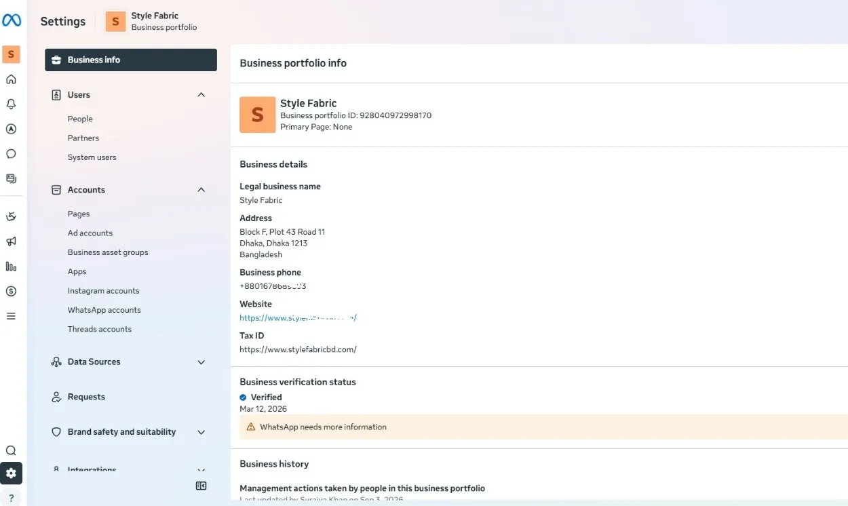Click the blue Verified badge icon
The height and width of the screenshot is (506, 848).
pos(244,397)
